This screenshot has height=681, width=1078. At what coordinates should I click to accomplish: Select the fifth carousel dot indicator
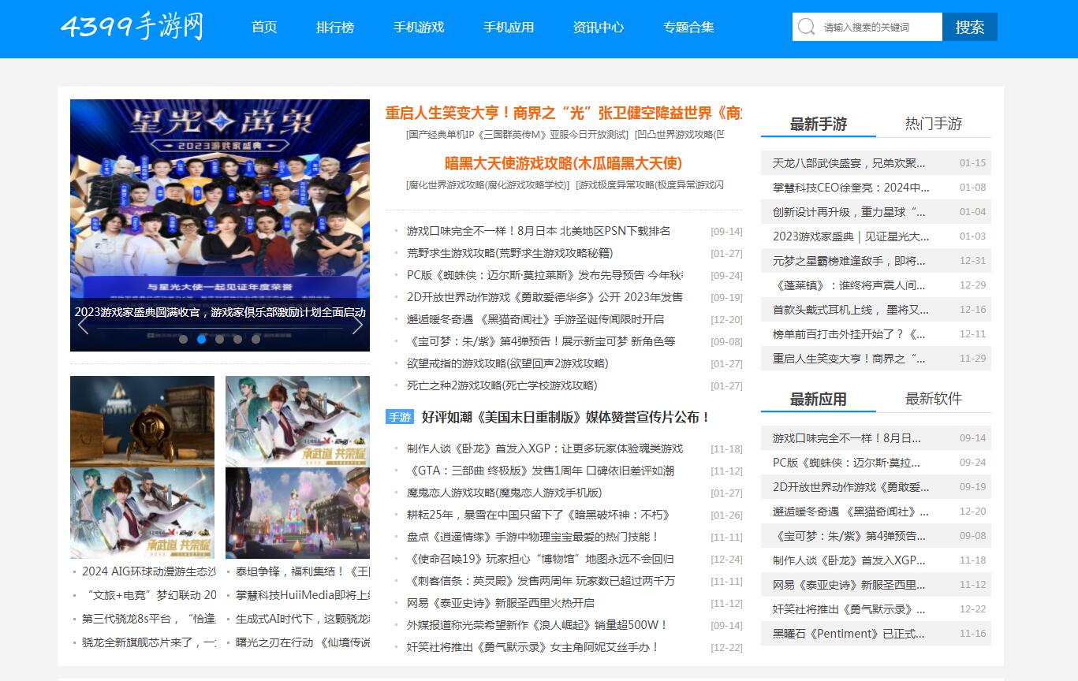click(x=256, y=339)
